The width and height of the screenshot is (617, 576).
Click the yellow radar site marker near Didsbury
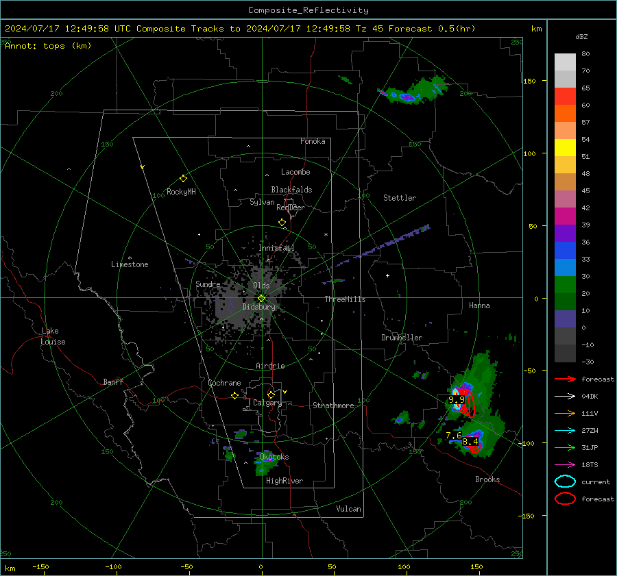[262, 299]
